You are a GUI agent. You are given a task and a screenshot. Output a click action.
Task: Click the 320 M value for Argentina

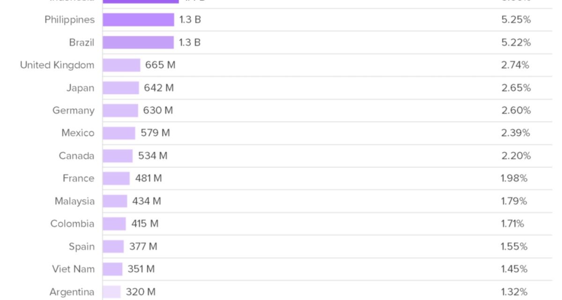click(140, 292)
